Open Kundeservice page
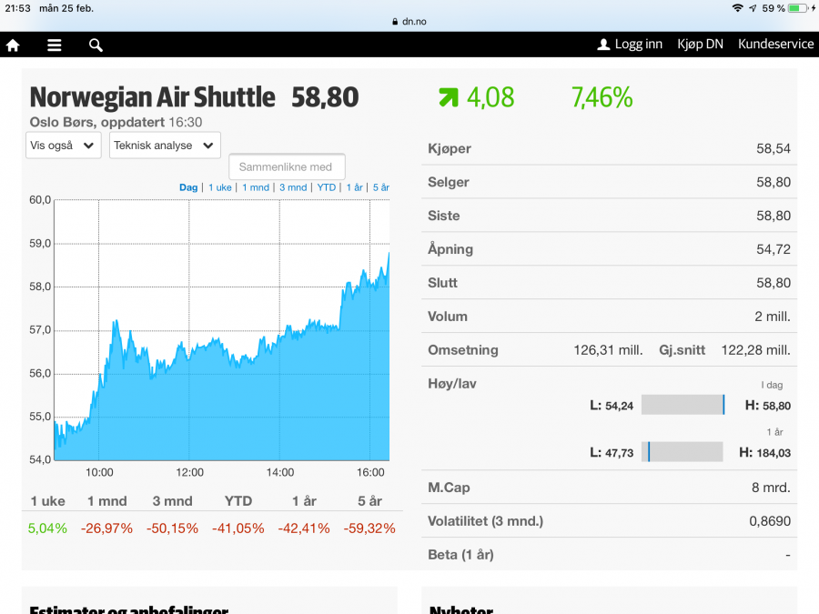Viewport: 819px width, 614px height. (x=775, y=45)
